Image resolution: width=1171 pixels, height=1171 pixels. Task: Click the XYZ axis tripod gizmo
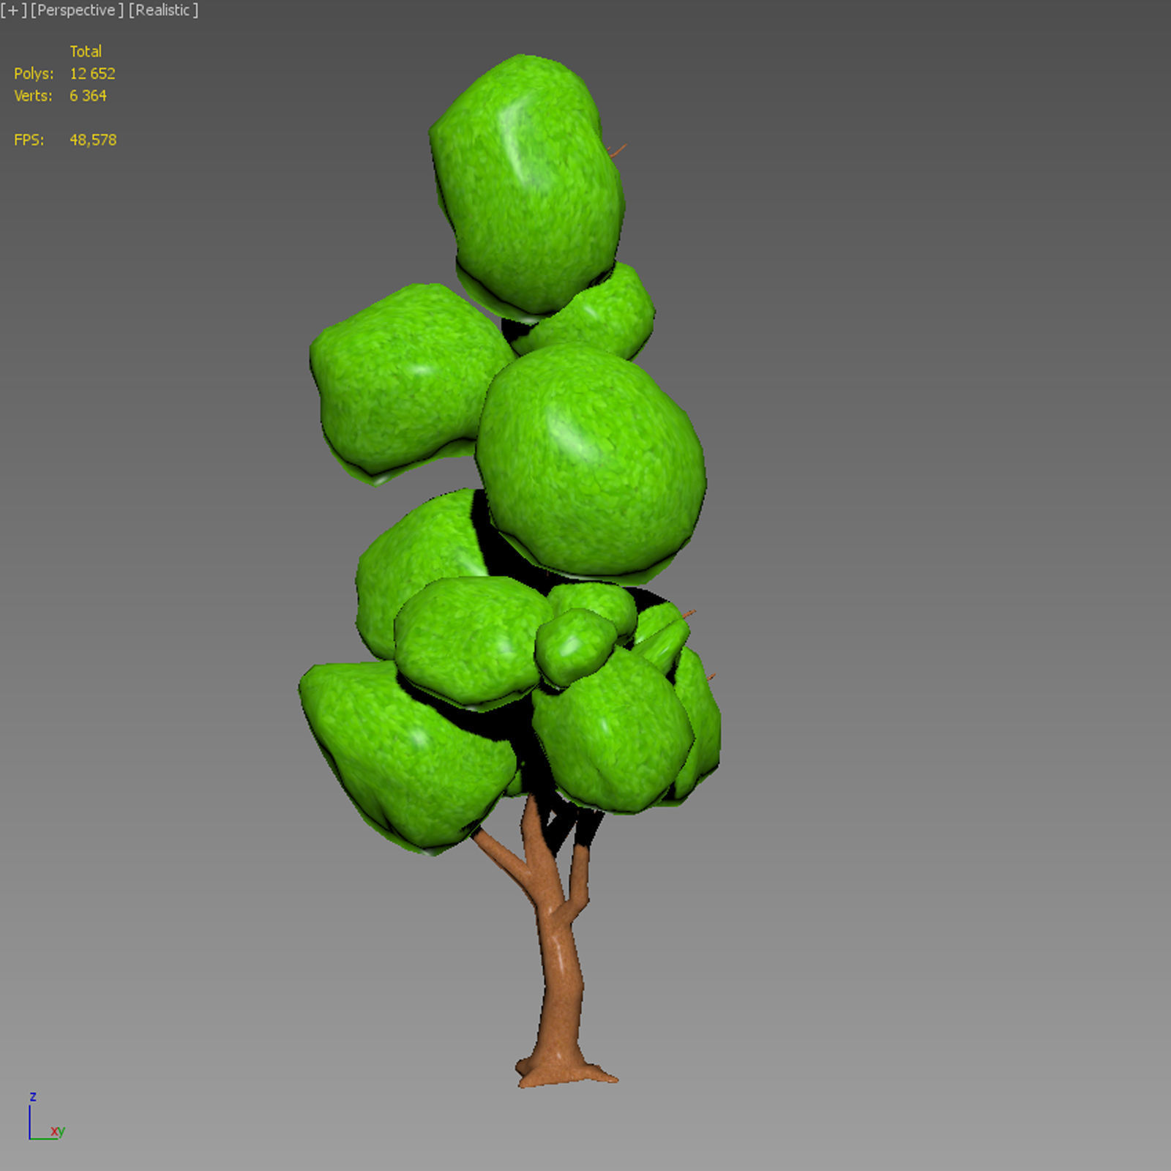coord(46,1118)
